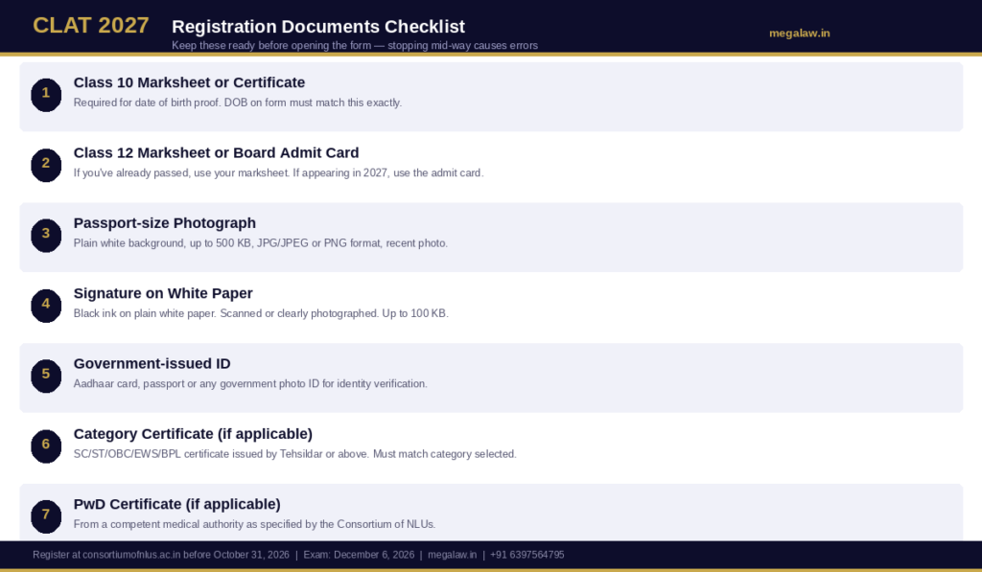The height and width of the screenshot is (572, 982).
Task: Click the CLAT 2027 logo text
Action: point(91,26)
